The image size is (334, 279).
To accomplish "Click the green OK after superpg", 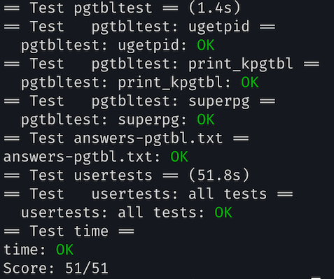I will (206, 120).
